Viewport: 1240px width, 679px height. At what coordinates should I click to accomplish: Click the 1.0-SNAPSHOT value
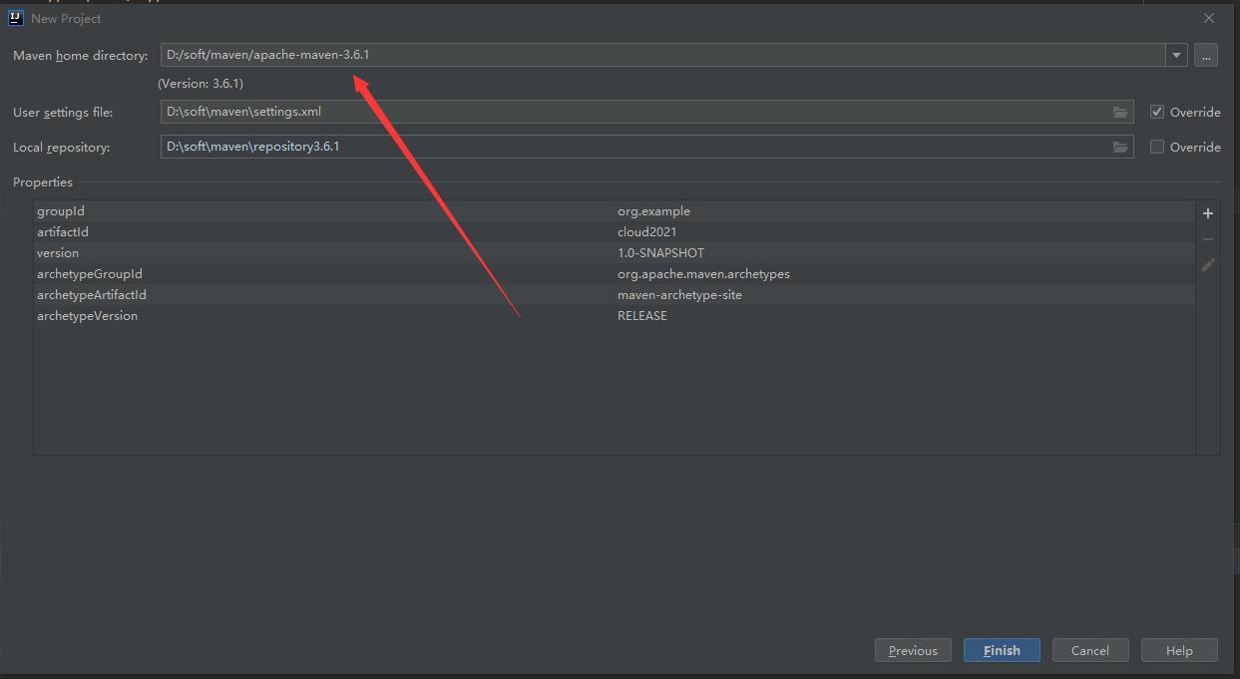pos(660,253)
